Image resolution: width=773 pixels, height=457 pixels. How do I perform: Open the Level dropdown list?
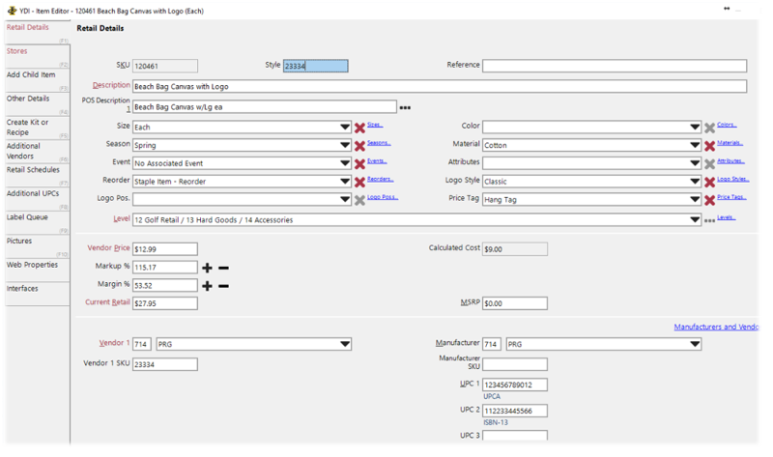[x=695, y=220]
